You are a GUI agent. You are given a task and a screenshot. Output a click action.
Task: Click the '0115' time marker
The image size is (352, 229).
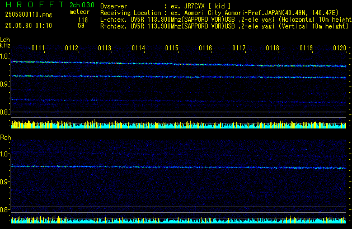(x=172, y=48)
